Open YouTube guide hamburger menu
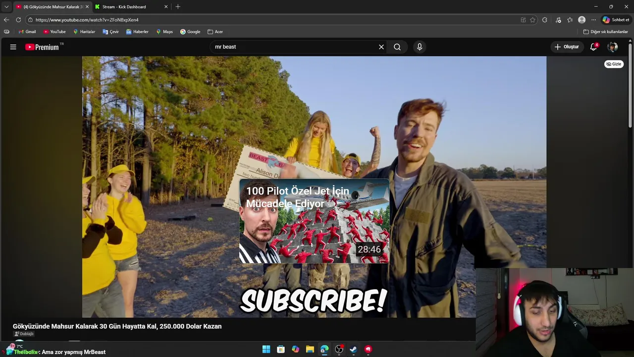Viewport: 634px width, 357px height. (x=13, y=47)
